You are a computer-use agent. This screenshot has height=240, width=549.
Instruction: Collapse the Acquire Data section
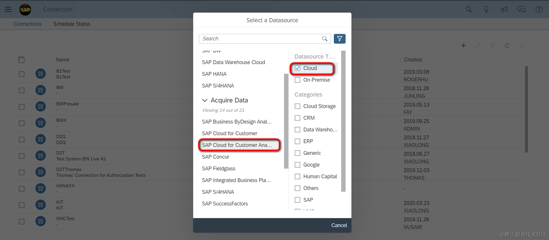coord(205,100)
